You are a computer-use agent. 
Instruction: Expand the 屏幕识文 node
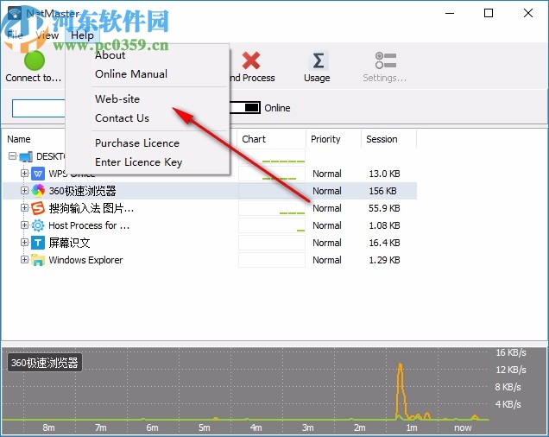pyautogui.click(x=24, y=242)
